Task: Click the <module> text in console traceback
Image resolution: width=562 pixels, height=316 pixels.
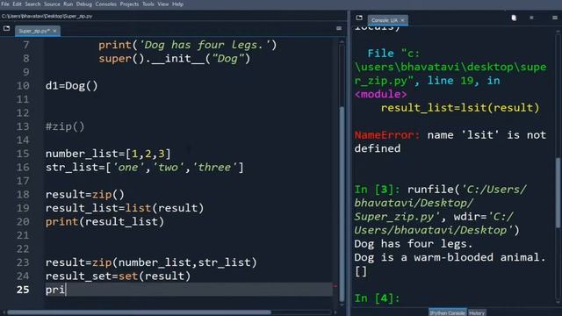Action: point(380,94)
